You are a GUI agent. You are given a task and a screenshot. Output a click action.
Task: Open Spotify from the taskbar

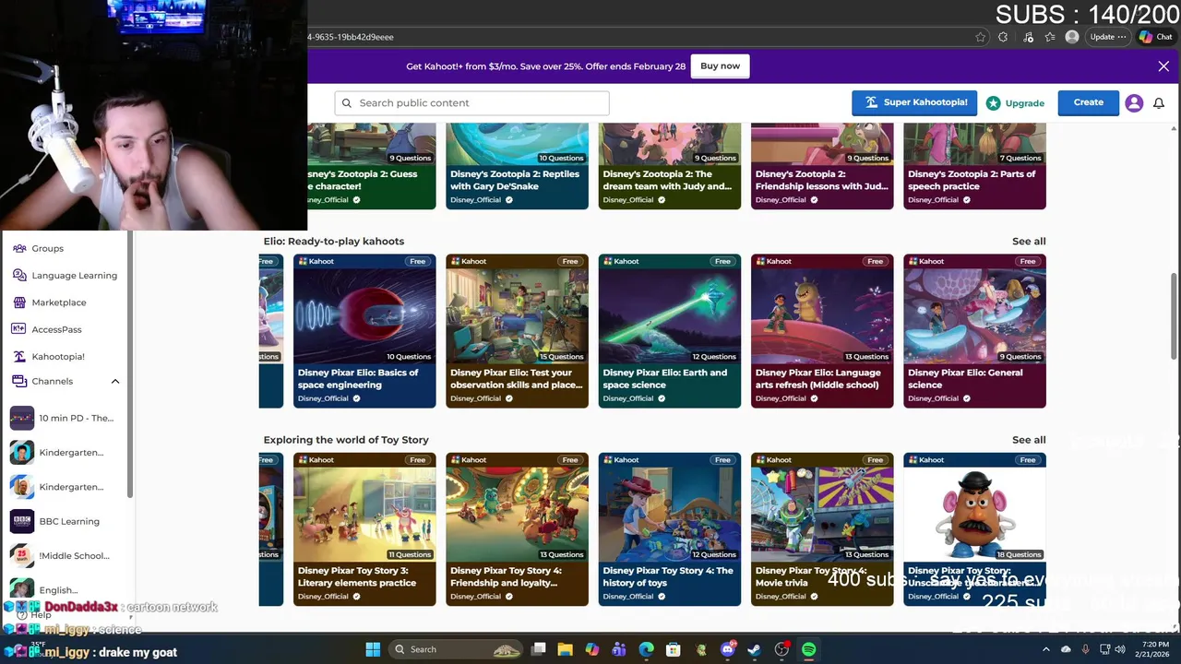click(x=808, y=649)
